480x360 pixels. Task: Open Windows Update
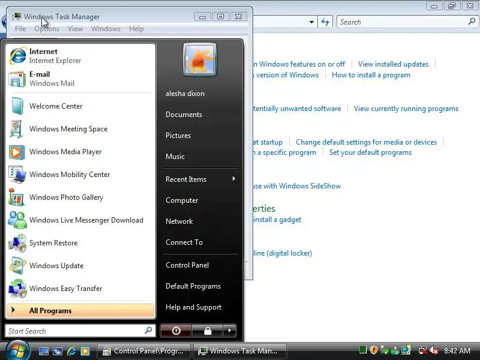click(80, 266)
